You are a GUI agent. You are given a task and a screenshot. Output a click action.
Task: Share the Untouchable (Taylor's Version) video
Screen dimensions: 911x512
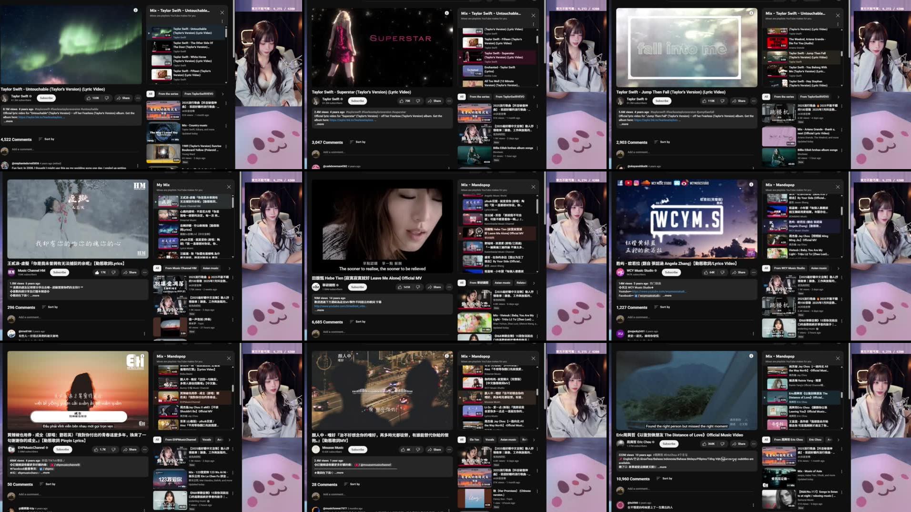tap(123, 98)
